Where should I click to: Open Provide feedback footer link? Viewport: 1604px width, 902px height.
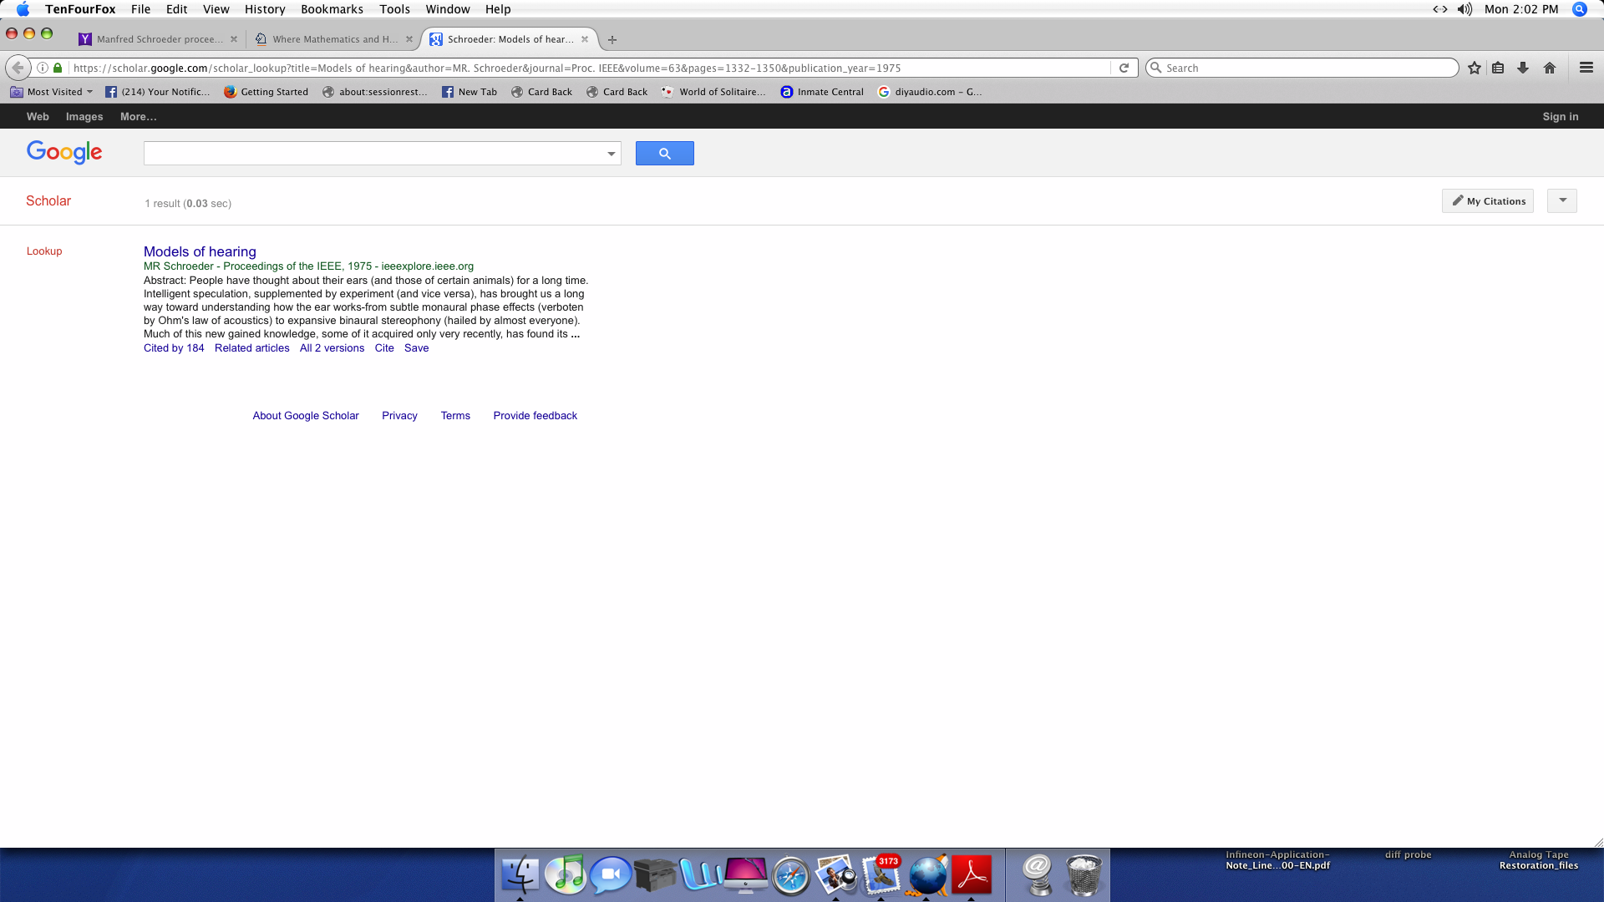click(x=535, y=416)
